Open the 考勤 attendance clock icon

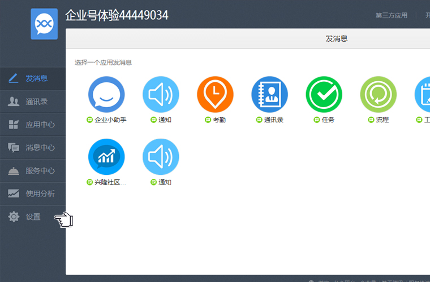tap(215, 94)
